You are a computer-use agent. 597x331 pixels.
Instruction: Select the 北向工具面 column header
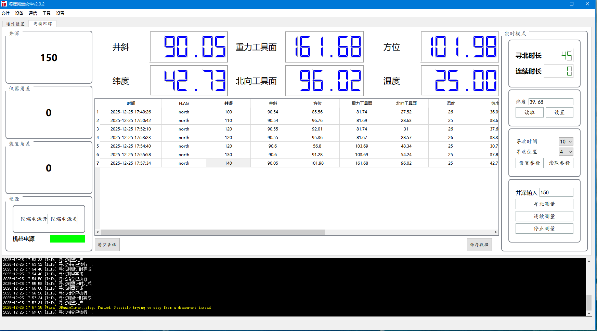(x=406, y=103)
